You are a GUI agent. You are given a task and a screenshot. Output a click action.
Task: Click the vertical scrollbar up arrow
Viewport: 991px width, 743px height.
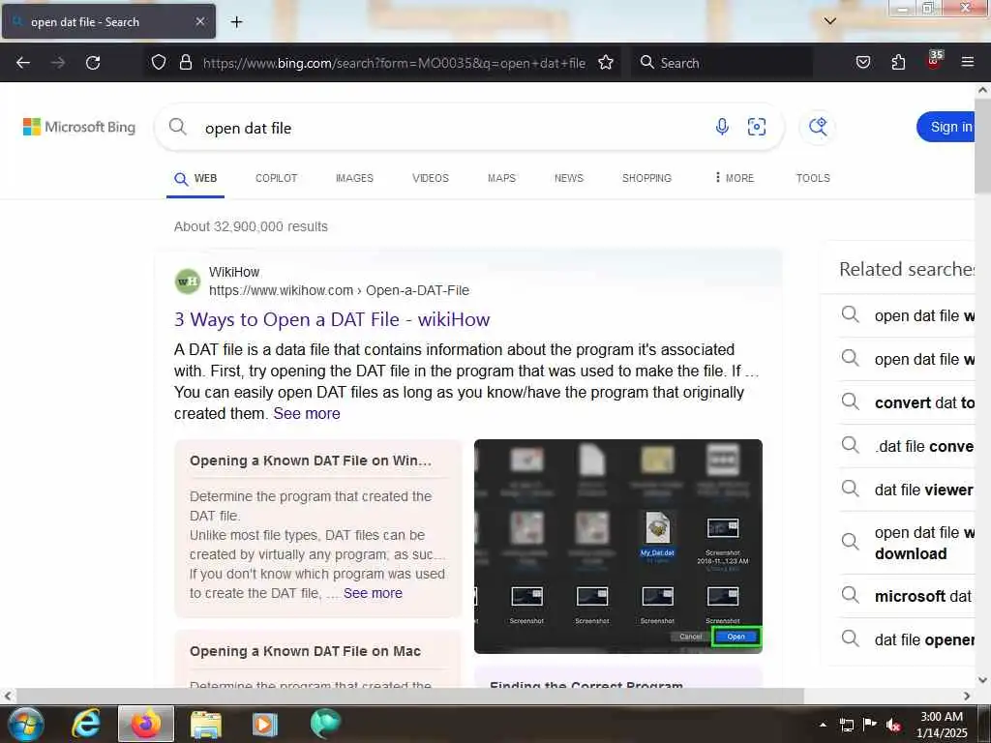pos(983,90)
